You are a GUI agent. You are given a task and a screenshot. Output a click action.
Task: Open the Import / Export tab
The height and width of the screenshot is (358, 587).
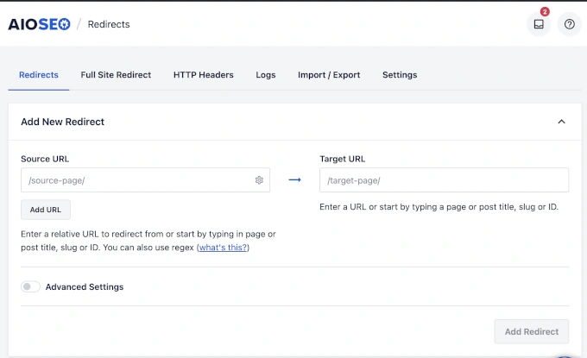[329, 75]
